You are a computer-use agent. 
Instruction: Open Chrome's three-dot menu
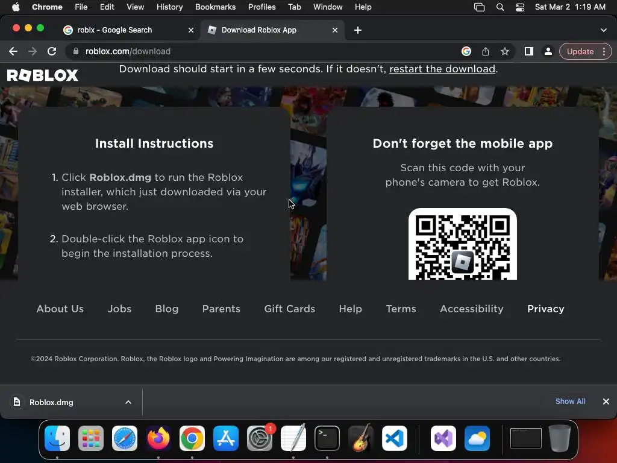point(604,51)
